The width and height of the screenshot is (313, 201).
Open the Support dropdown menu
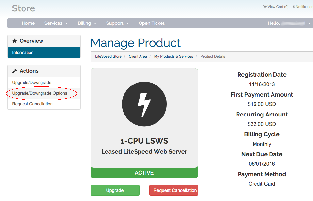tap(117, 23)
